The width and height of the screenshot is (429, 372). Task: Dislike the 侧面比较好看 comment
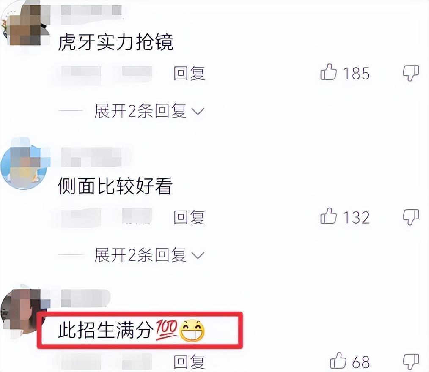pyautogui.click(x=411, y=217)
